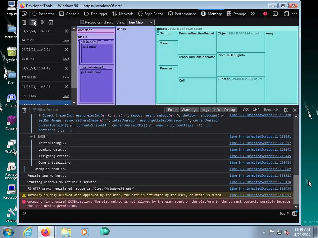Click the element picker icon
The width and height of the screenshot is (318, 238).
(24, 14)
